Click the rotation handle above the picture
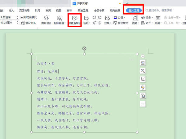Image resolution: width=186 pixels, height=139 pixels. 84,48
